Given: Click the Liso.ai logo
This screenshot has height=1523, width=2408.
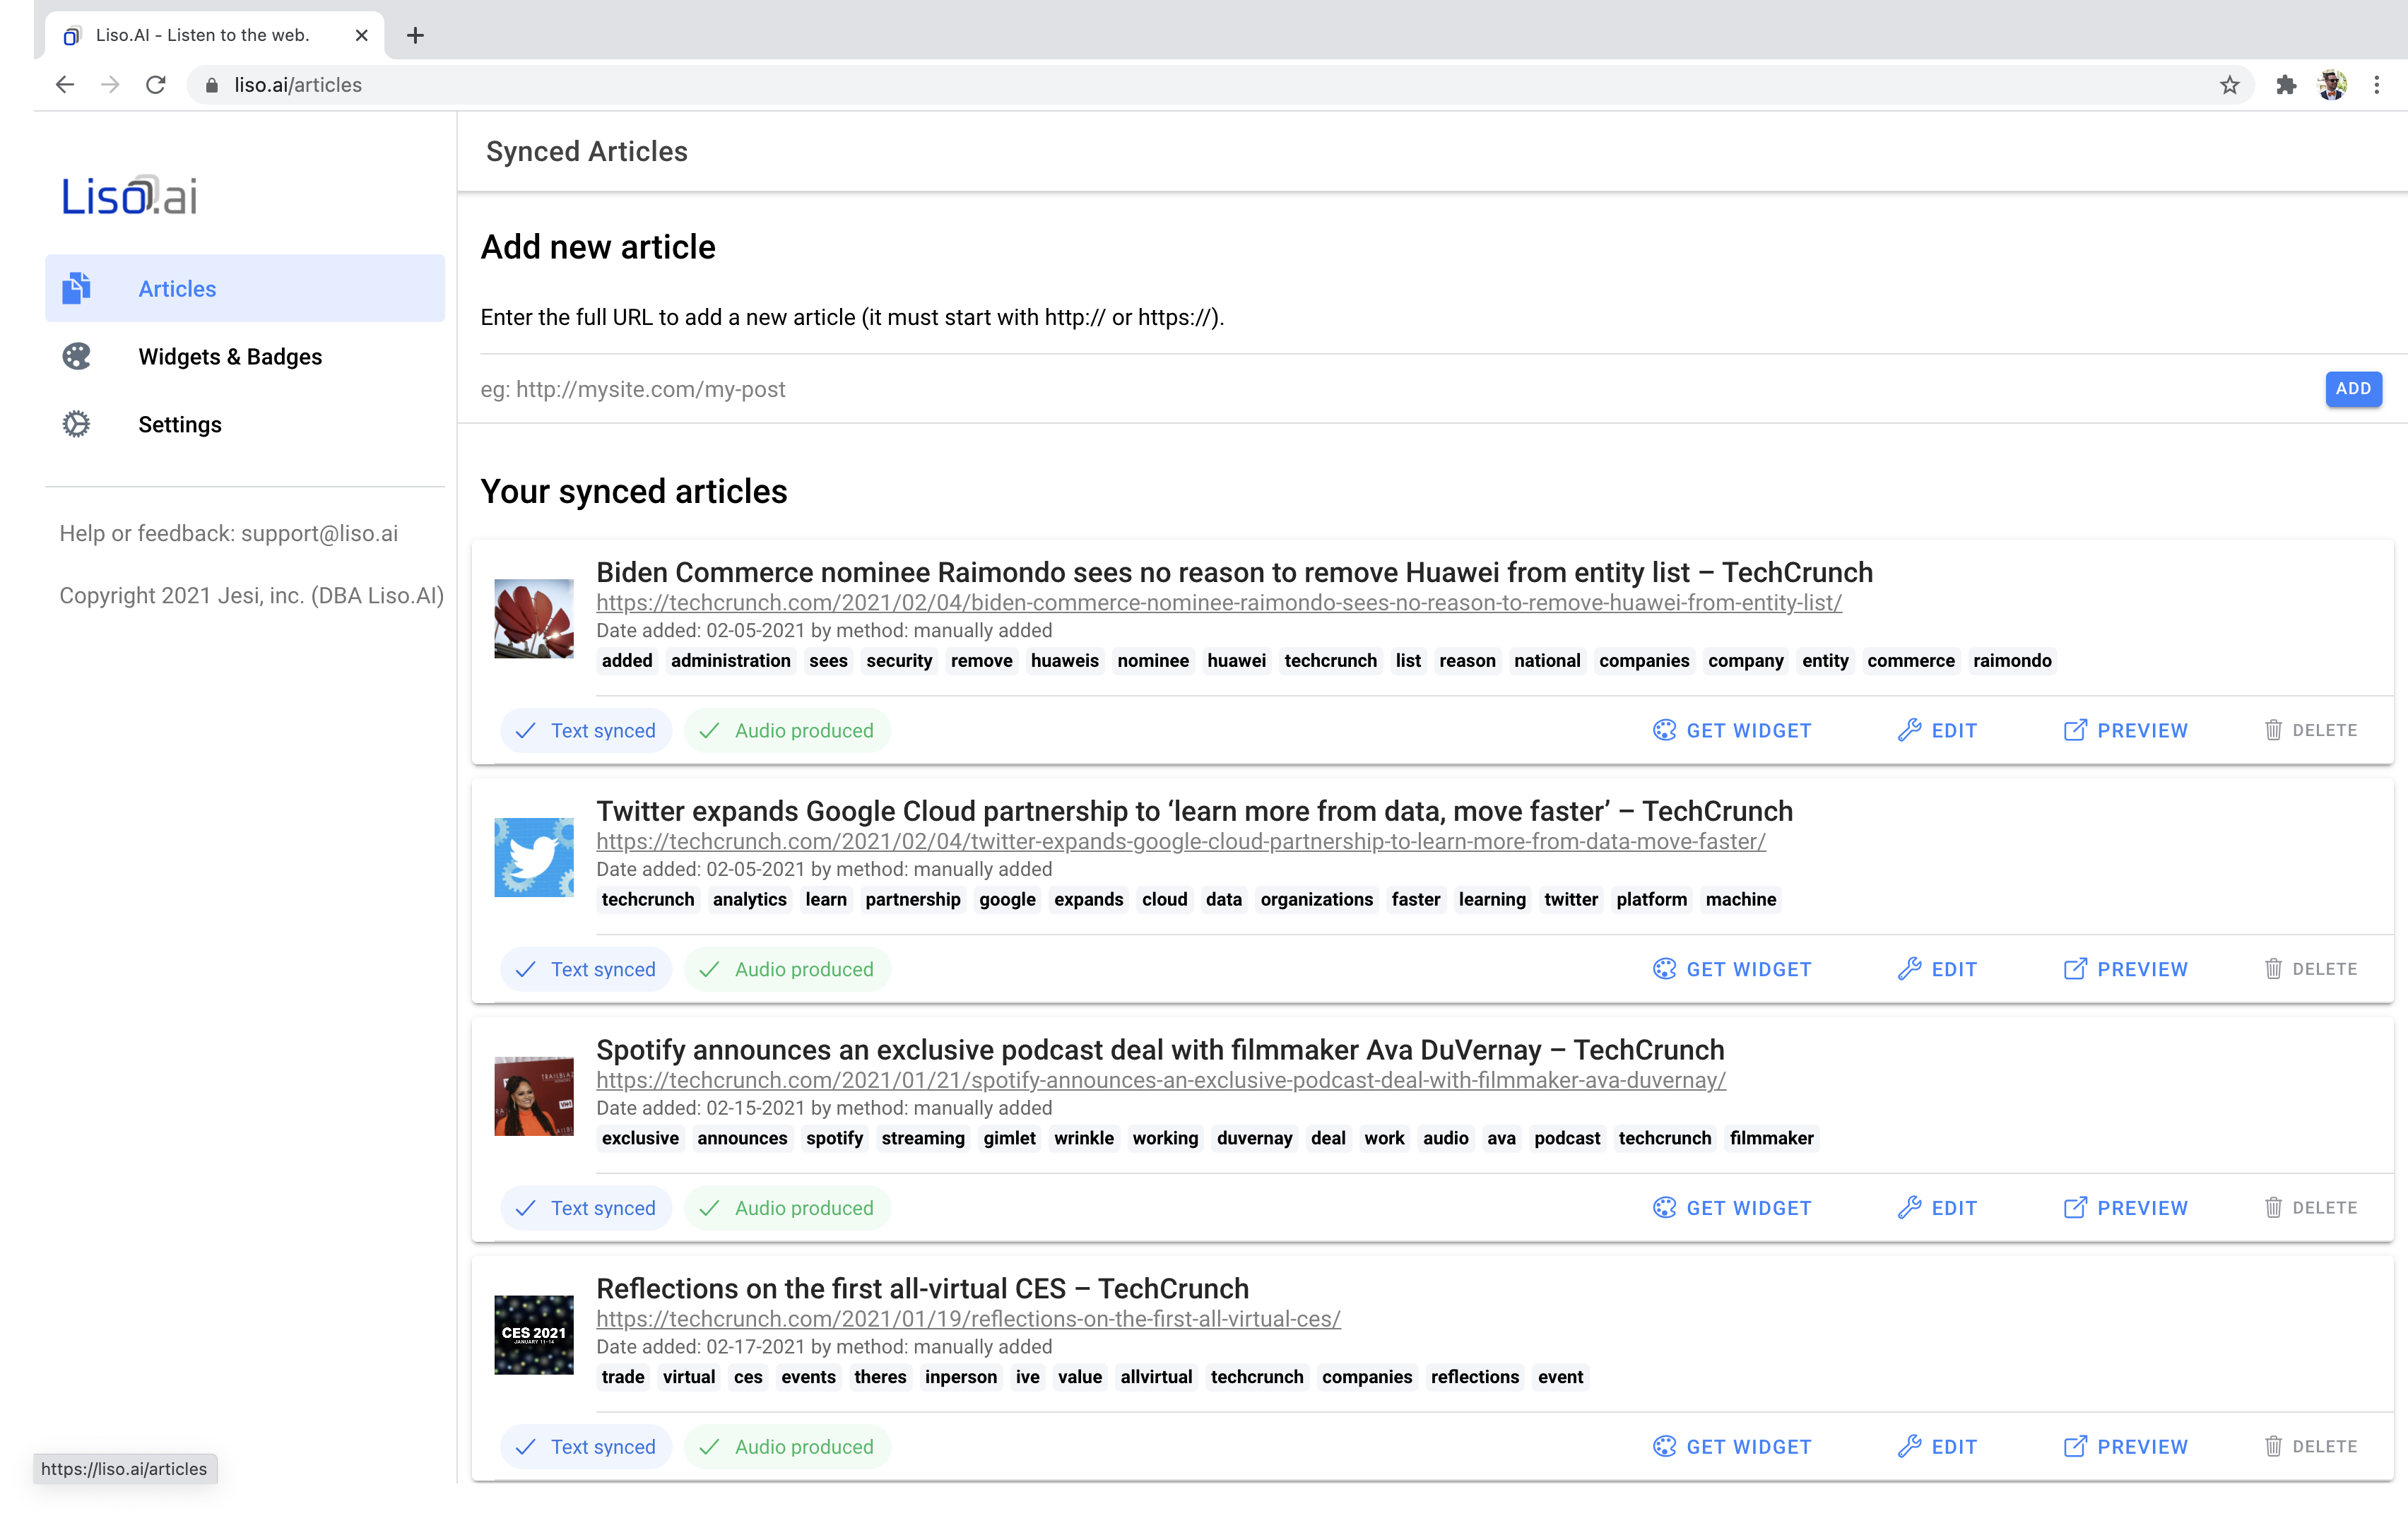Looking at the screenshot, I should point(129,196).
